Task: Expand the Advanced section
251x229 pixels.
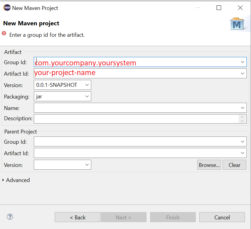Action: (3, 180)
